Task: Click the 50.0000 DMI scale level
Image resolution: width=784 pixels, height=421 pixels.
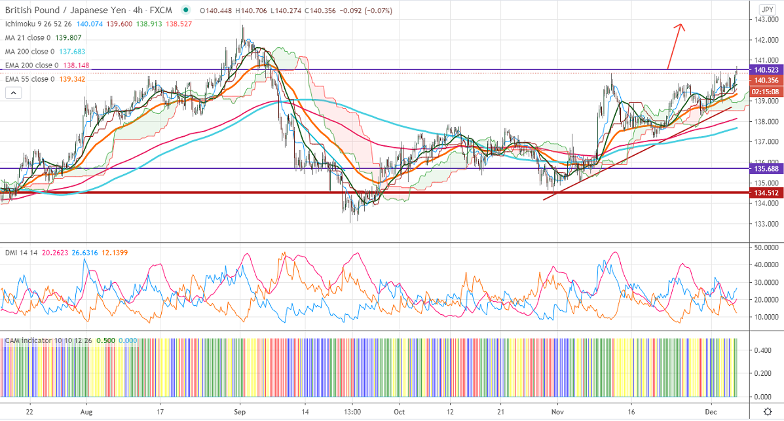Action: point(766,247)
